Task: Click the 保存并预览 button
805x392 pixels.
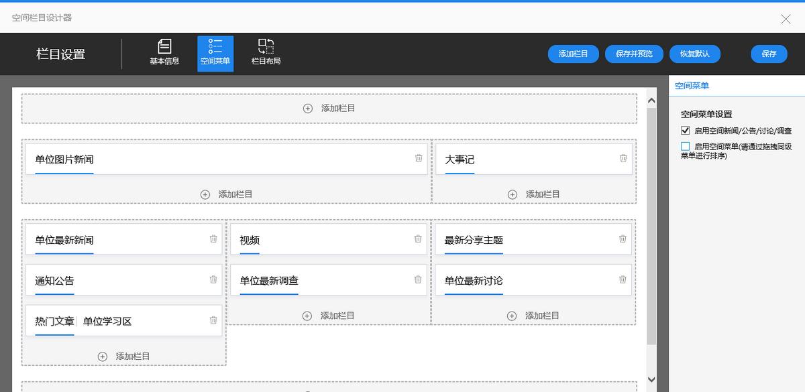Action: (634, 54)
